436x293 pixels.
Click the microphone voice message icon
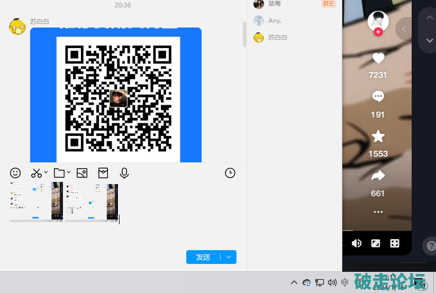pos(124,173)
